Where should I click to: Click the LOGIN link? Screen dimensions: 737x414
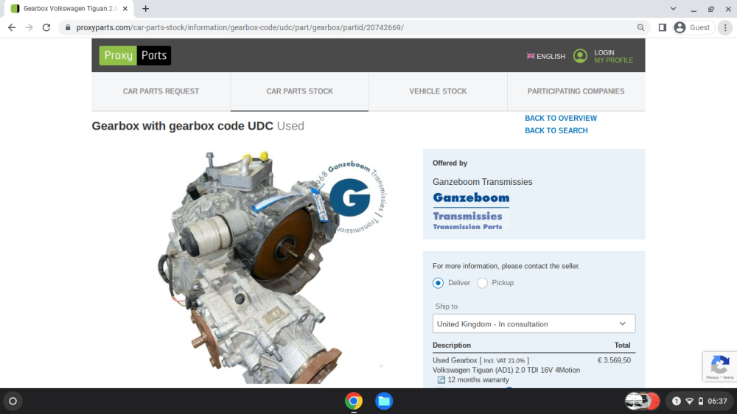(604, 52)
